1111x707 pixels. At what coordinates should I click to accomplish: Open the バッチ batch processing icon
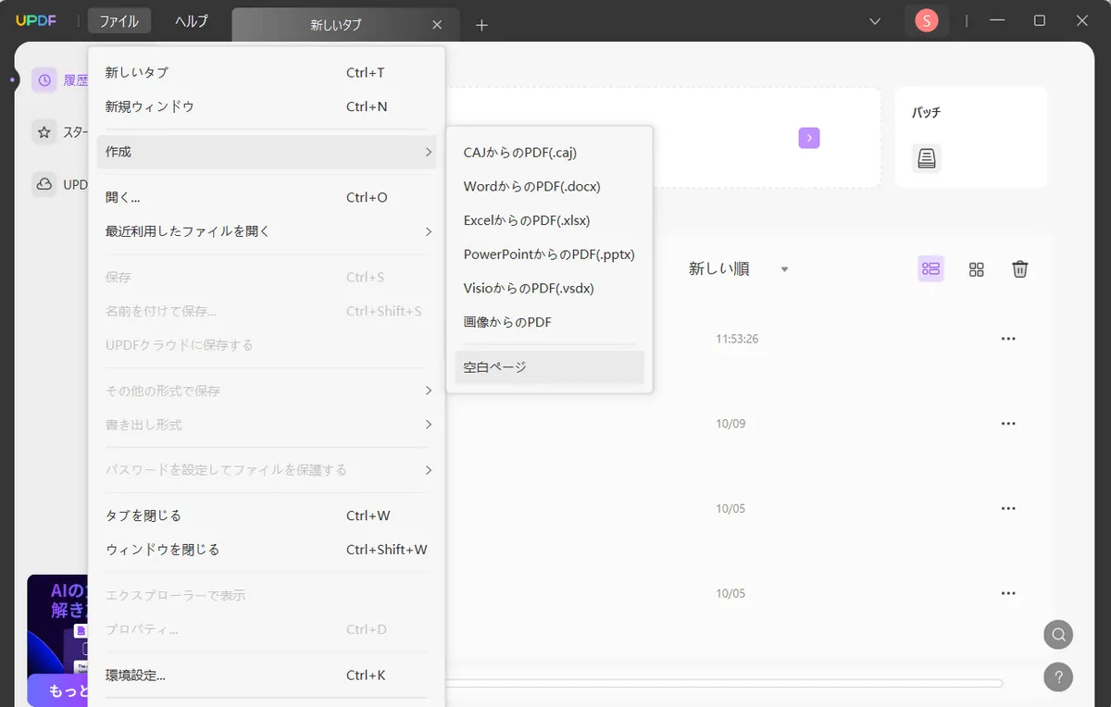[927, 158]
